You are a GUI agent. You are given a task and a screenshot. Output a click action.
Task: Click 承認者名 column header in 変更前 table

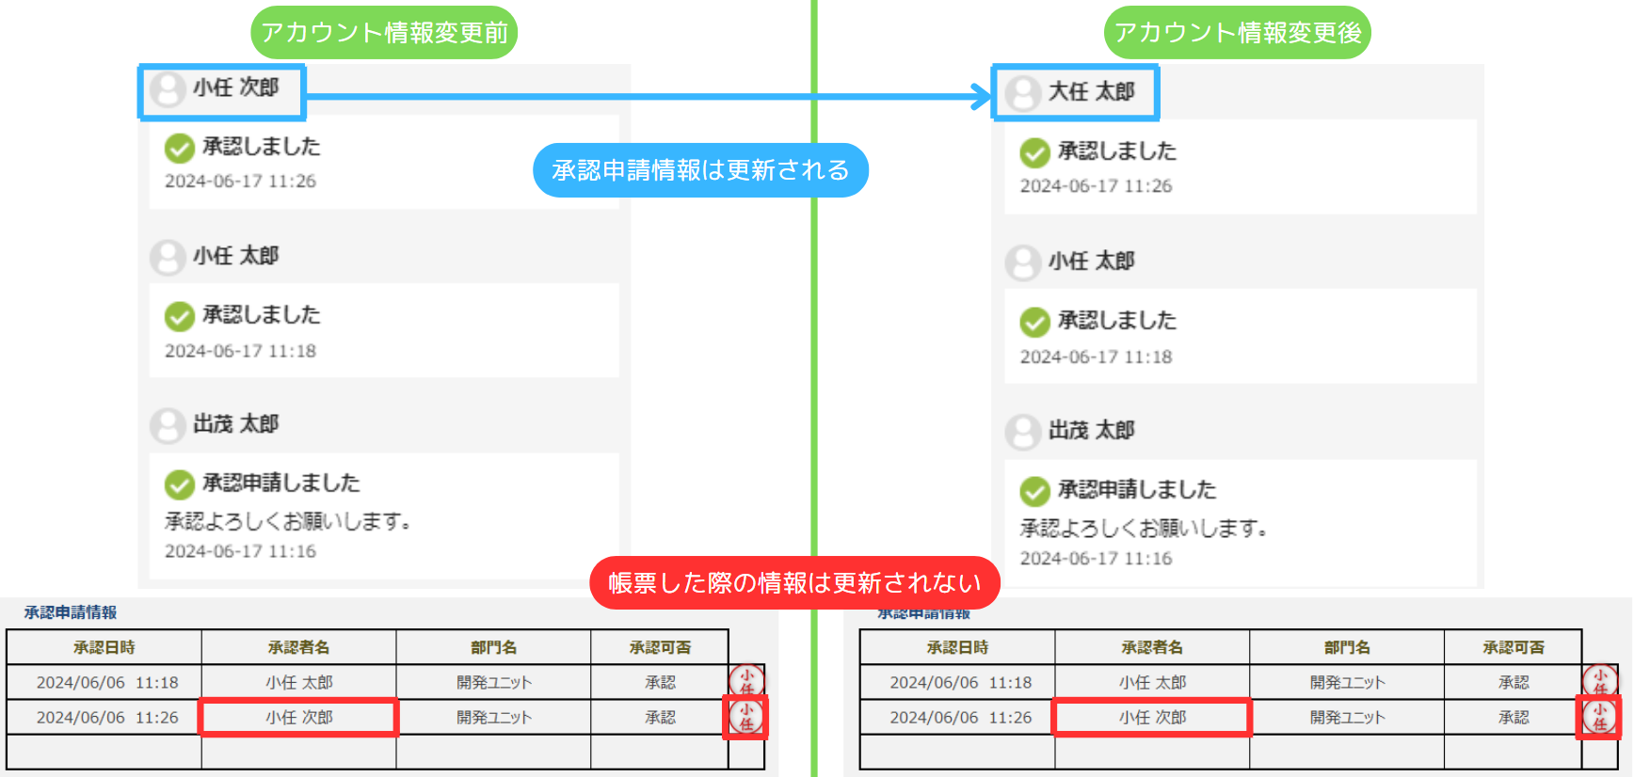[299, 647]
